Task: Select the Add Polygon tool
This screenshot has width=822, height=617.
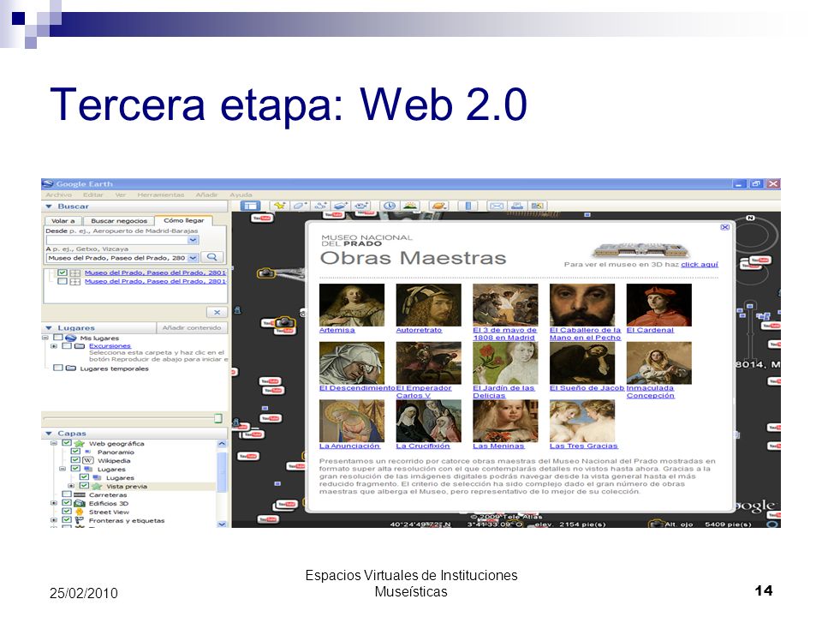Action: (300, 206)
